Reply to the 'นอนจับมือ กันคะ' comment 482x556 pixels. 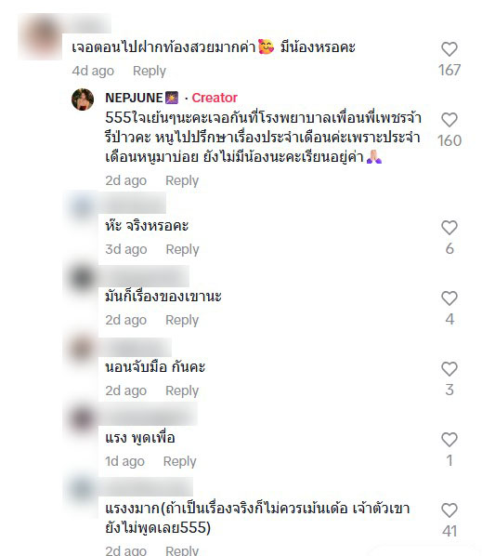point(182,391)
